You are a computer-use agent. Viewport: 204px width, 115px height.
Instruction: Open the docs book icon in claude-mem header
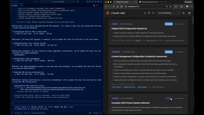coord(145,13)
